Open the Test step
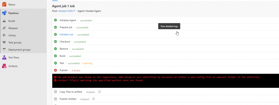The width and height of the screenshot is (279, 105). [62, 63]
